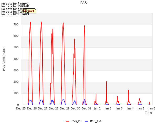Toggle the PAR_in legend entry
The image size is (168, 126).
73,121
